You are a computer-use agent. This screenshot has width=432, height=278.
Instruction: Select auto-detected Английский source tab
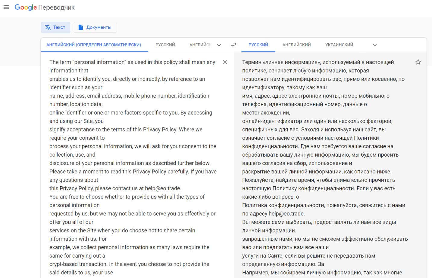(94, 45)
